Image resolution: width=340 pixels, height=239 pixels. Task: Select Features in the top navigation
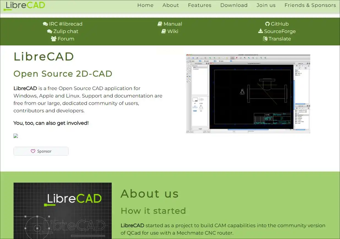[200, 5]
